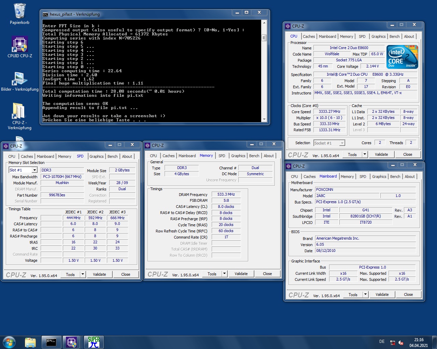437x349 pixels.
Task: Open the Papierkorb recycle bin icon
Action: [x=19, y=14]
